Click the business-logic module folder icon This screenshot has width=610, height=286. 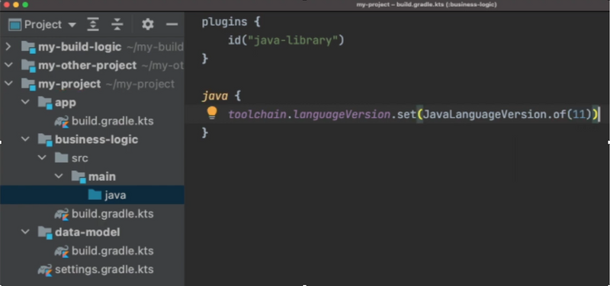pyautogui.click(x=46, y=140)
